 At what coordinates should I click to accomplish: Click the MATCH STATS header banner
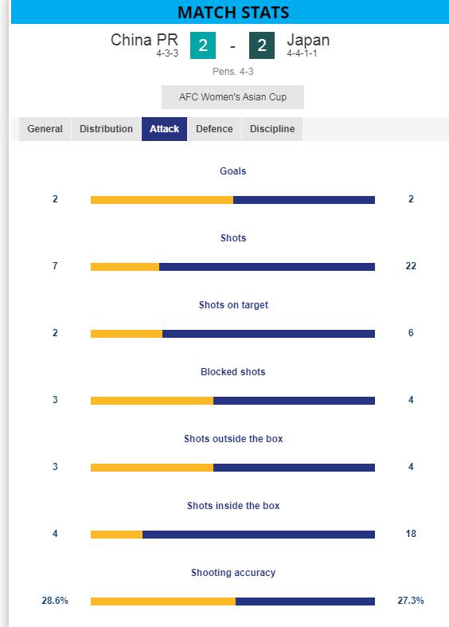[230, 12]
